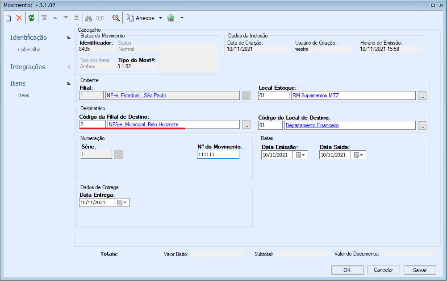Go to previous record arrow icon
This screenshot has height=281, width=447.
pos(55,18)
